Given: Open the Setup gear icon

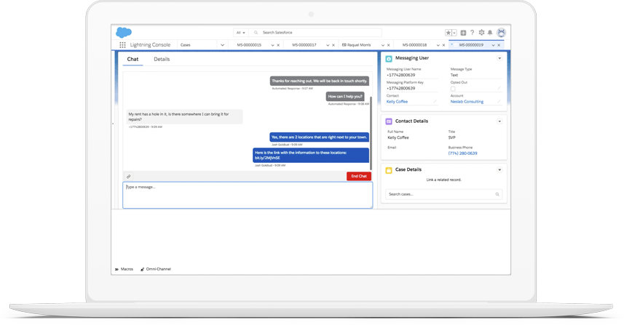Looking at the screenshot, I should (481, 33).
